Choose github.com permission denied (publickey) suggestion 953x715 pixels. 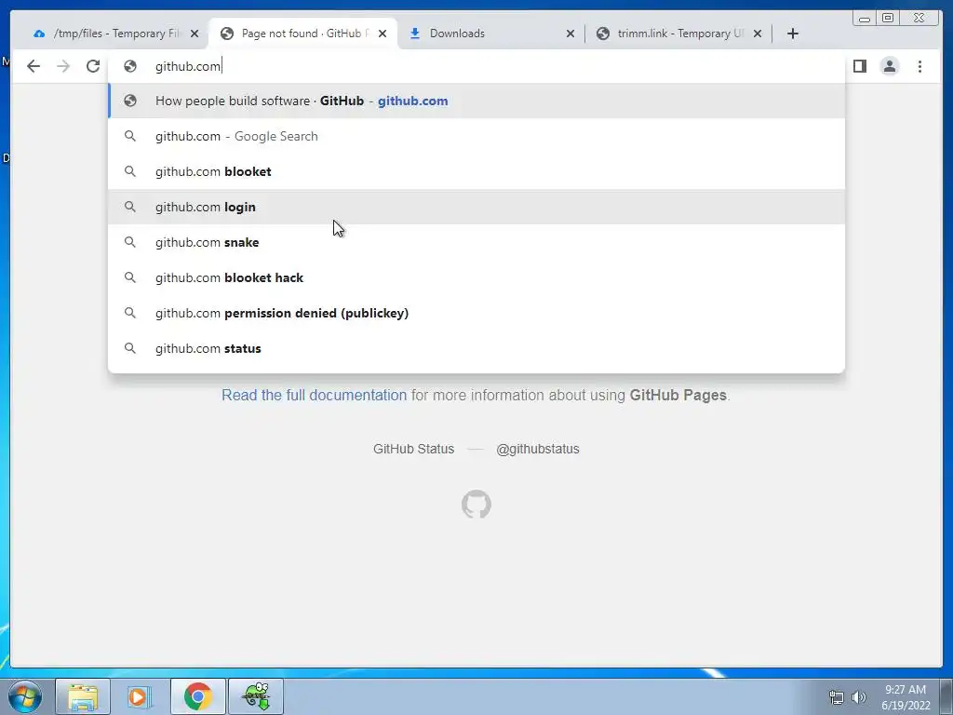(476, 313)
